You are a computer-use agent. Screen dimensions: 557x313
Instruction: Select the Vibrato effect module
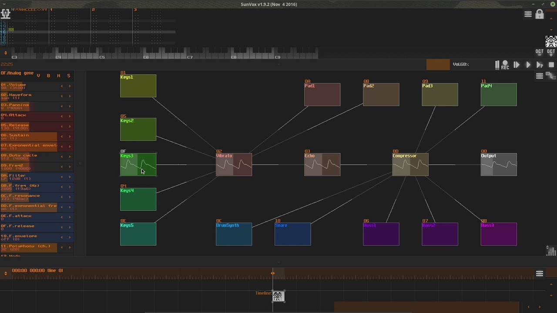(234, 164)
